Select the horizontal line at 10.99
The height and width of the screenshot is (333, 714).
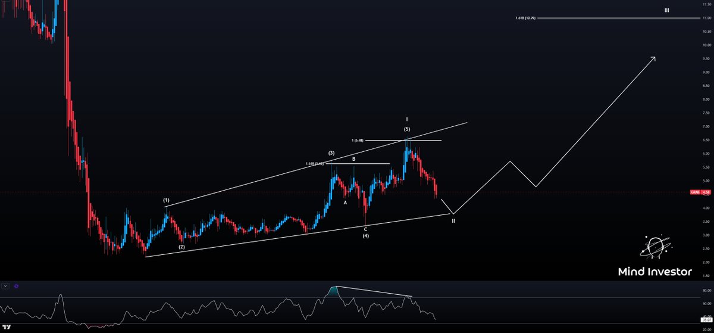click(619, 18)
